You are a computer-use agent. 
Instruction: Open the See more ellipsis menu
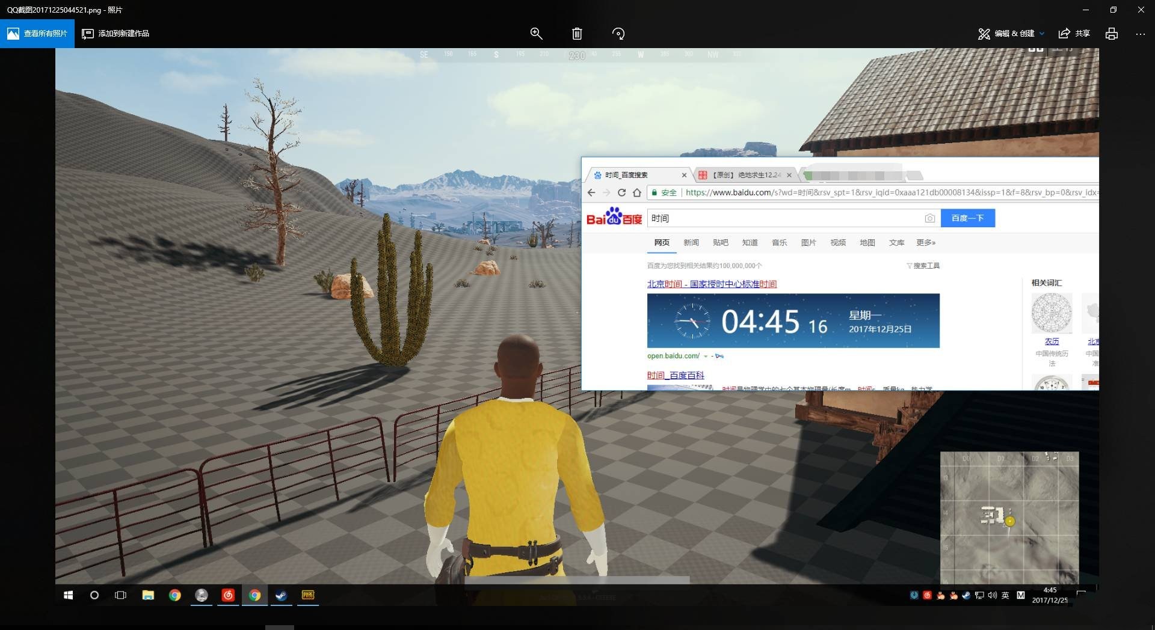pos(1141,34)
